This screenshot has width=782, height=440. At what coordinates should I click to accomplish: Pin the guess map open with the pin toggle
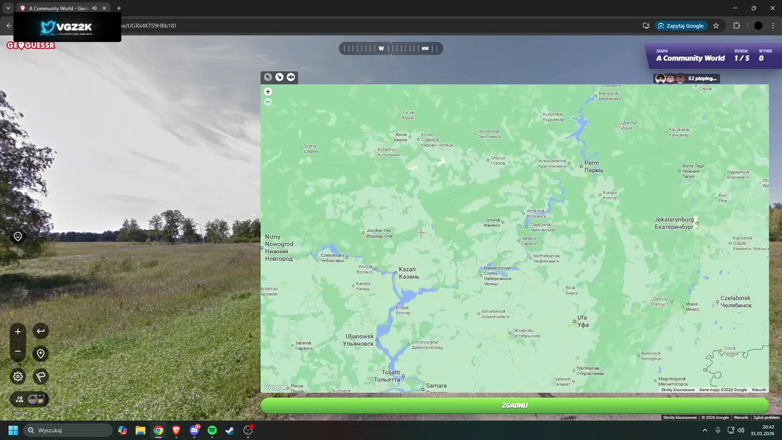291,77
